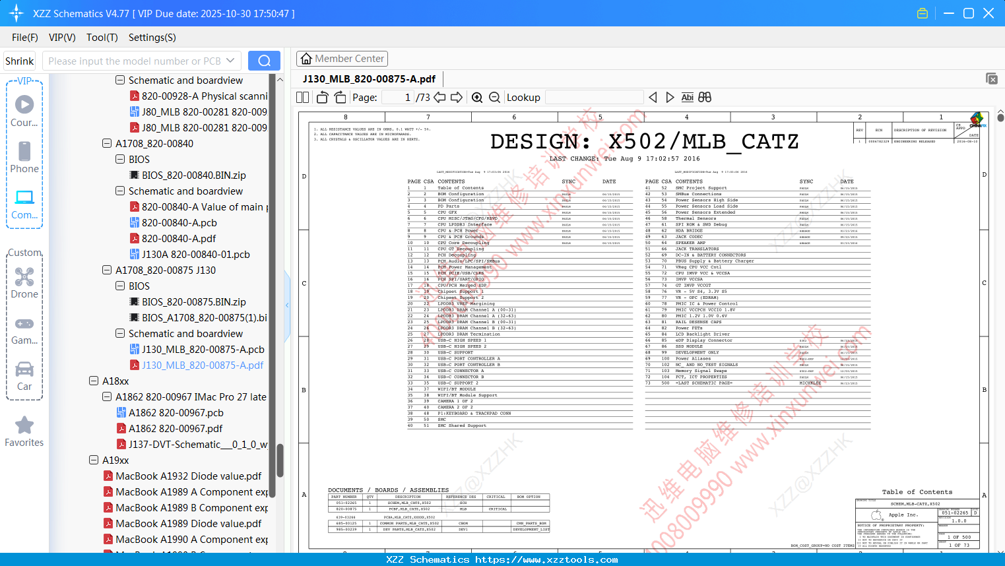1005x566 pixels.
Task: Open the Course category in sidebar
Action: pos(24,111)
